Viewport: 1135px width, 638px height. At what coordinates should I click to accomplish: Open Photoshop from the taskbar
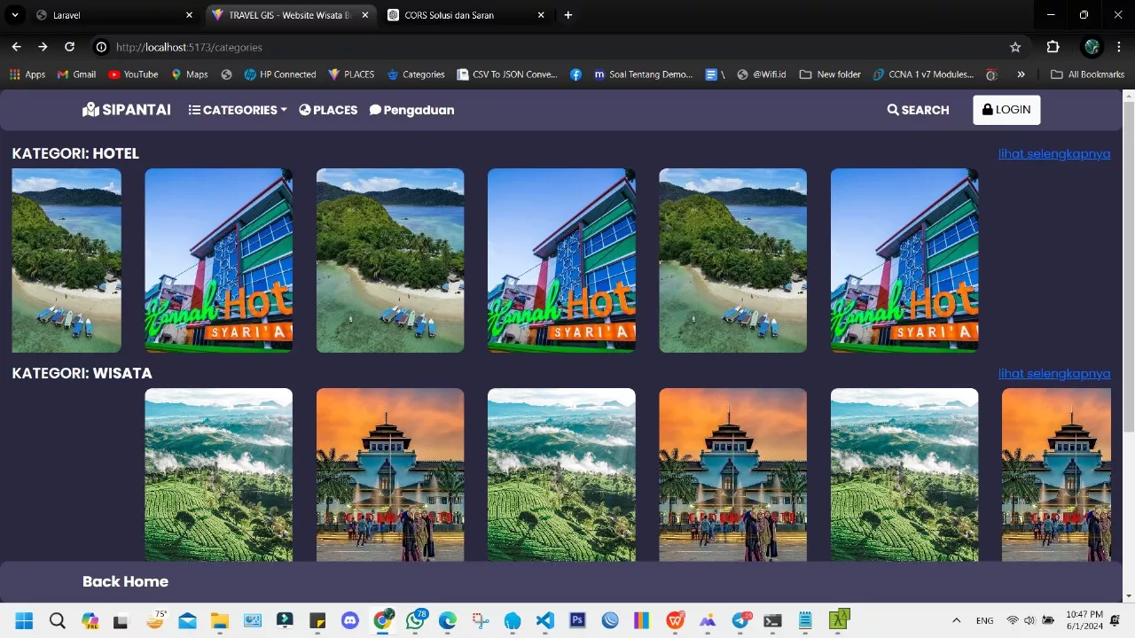(x=577, y=620)
